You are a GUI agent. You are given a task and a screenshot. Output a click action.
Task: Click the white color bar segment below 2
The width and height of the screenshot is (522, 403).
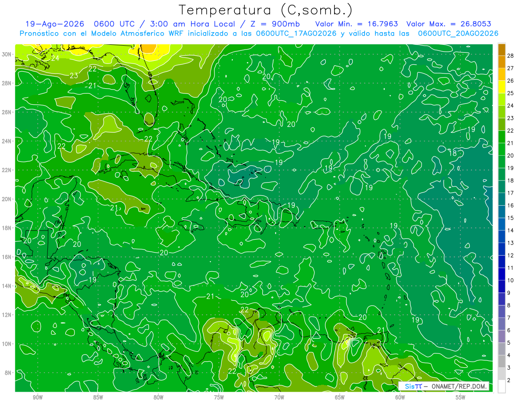[x=502, y=386]
